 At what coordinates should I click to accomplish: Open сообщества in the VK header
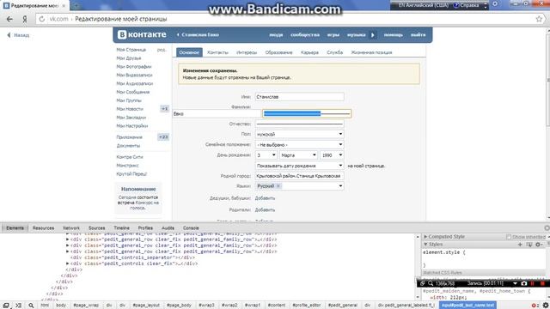[305, 34]
